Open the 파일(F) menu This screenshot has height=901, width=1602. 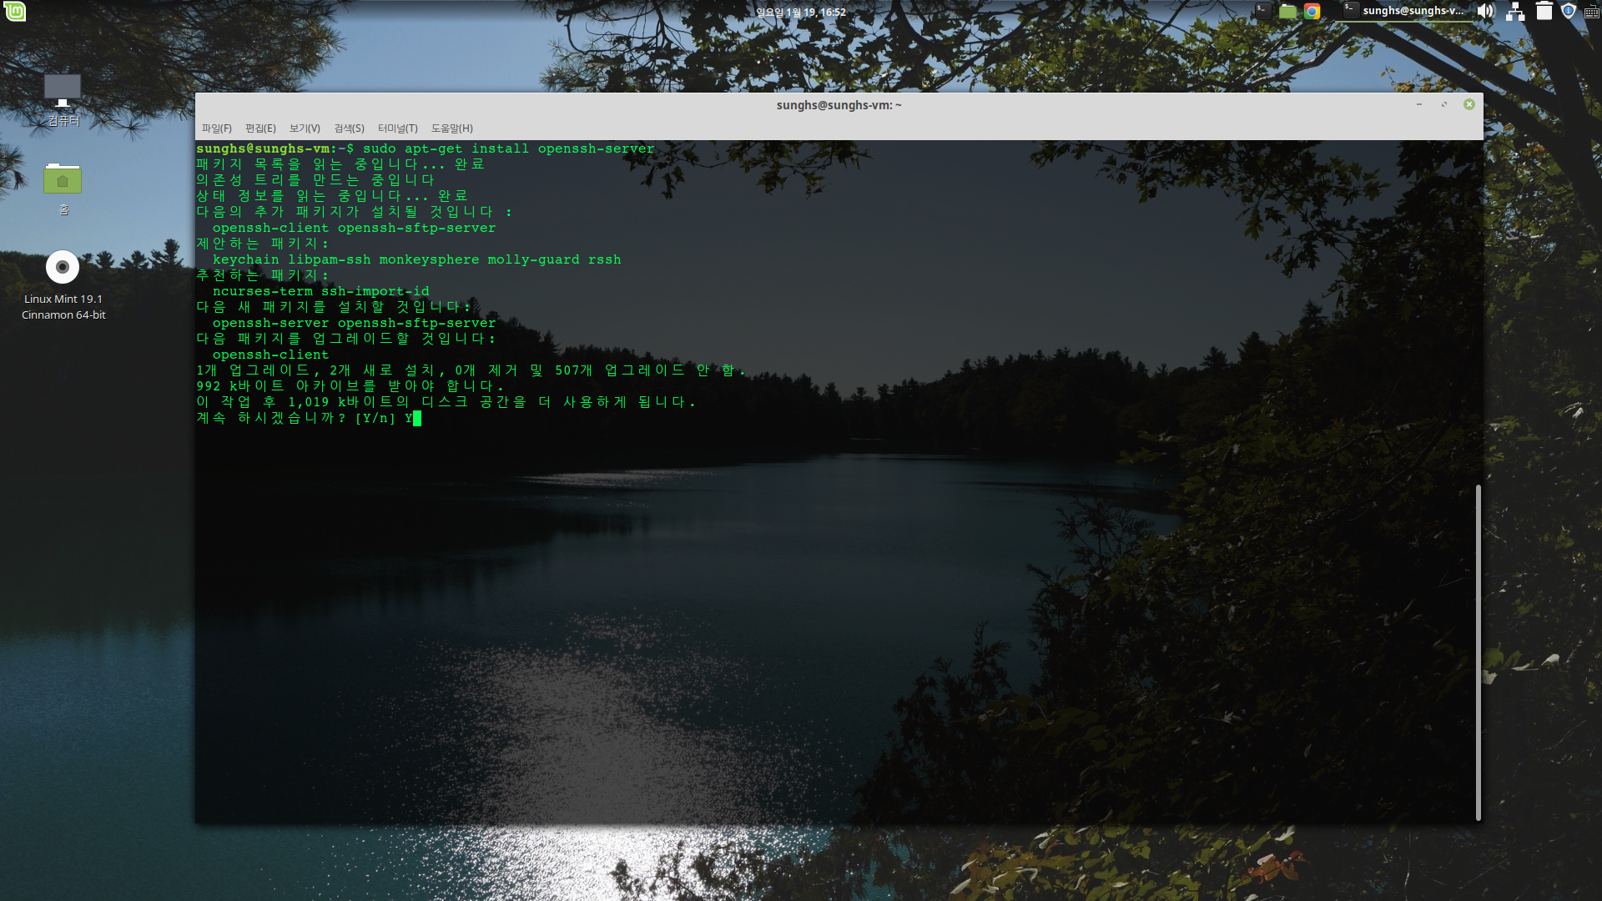tap(217, 128)
